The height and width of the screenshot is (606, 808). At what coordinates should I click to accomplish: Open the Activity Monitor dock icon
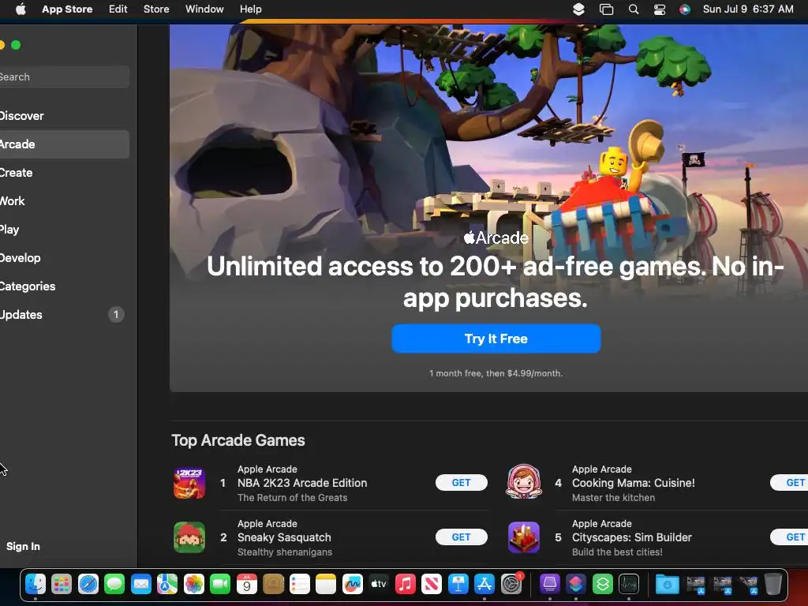[x=629, y=584]
